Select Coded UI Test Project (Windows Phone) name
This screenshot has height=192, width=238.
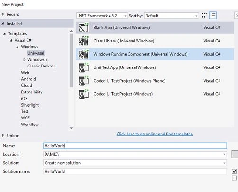click(129, 81)
